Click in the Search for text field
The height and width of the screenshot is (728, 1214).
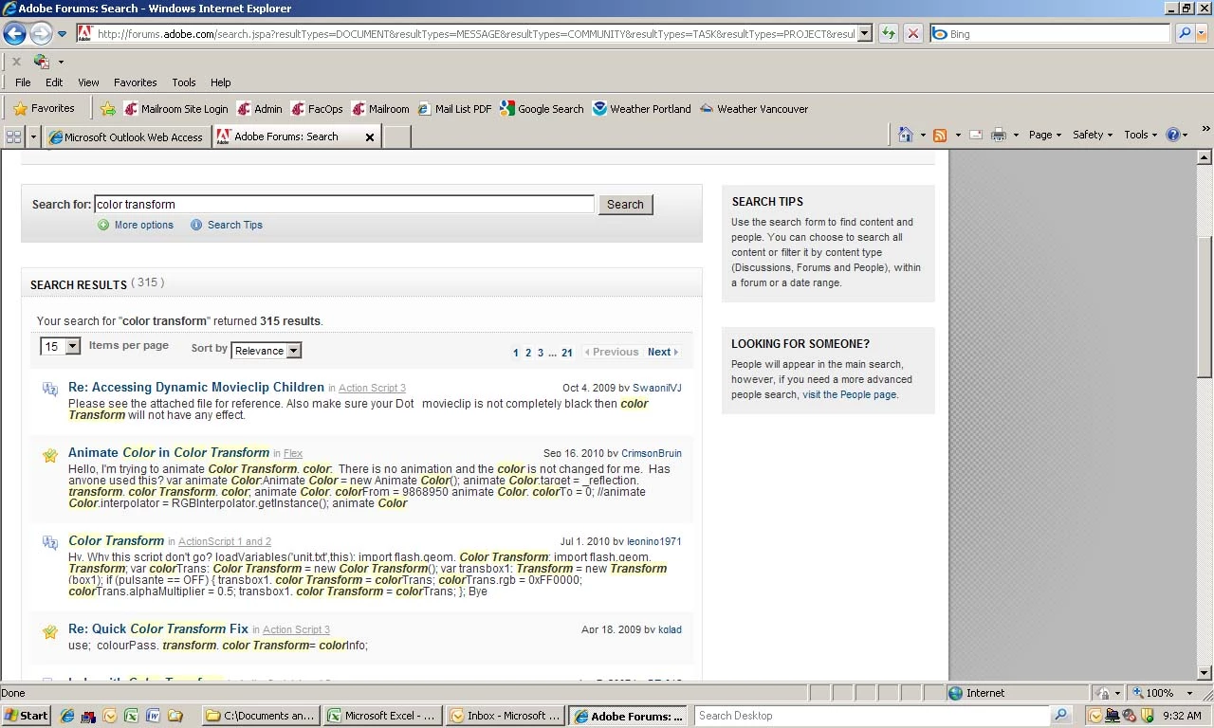tap(344, 204)
